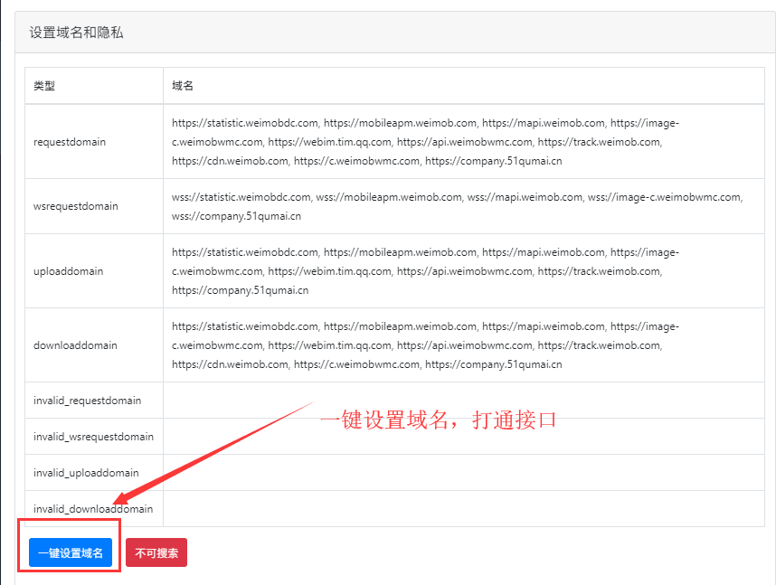The image size is (776, 585).
Task: Click the downloaddomain domain list cell
Action: [464, 345]
